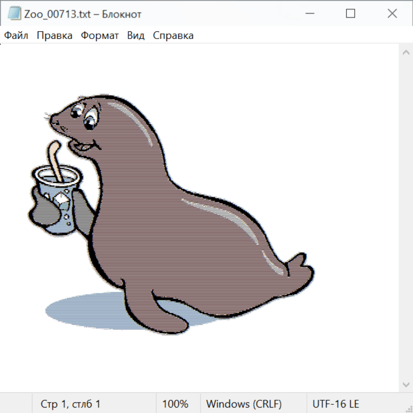Click the Windows (CRLF) line ending field

pos(244,404)
